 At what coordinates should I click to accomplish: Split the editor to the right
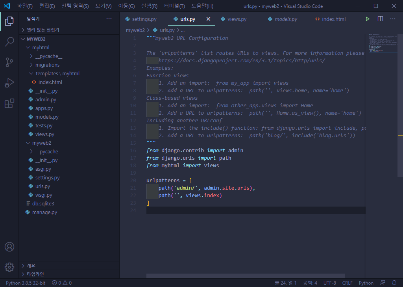[x=381, y=19]
